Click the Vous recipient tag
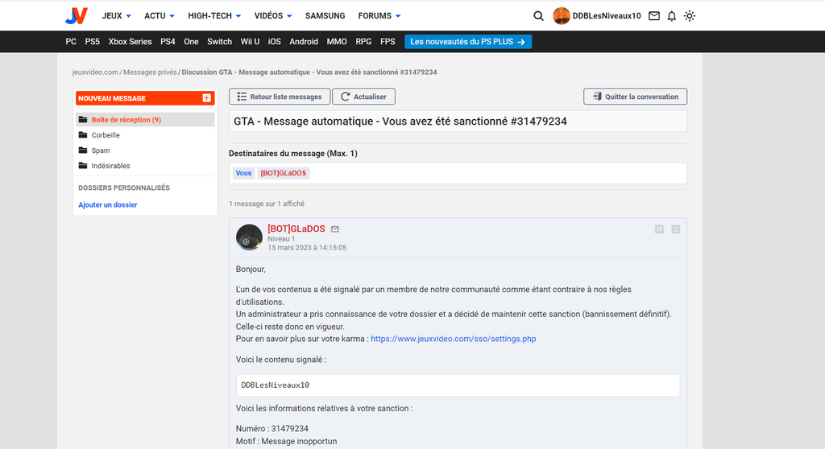 tap(243, 173)
